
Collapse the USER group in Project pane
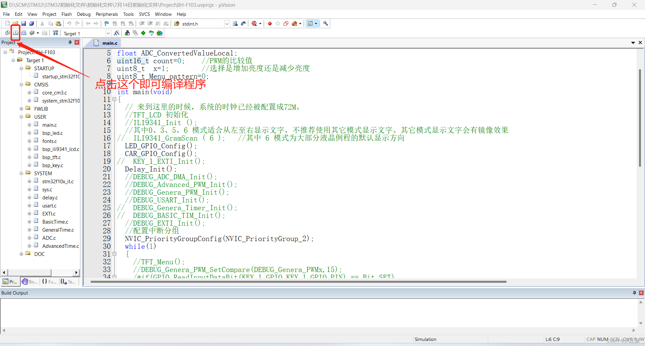coord(21,117)
